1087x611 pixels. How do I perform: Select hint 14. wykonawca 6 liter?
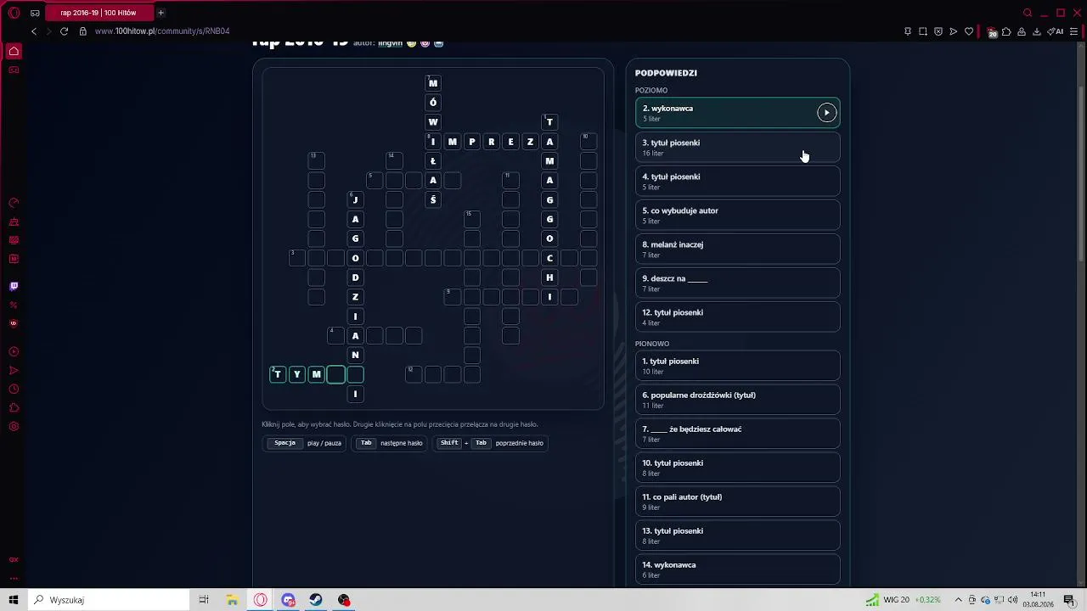click(737, 569)
